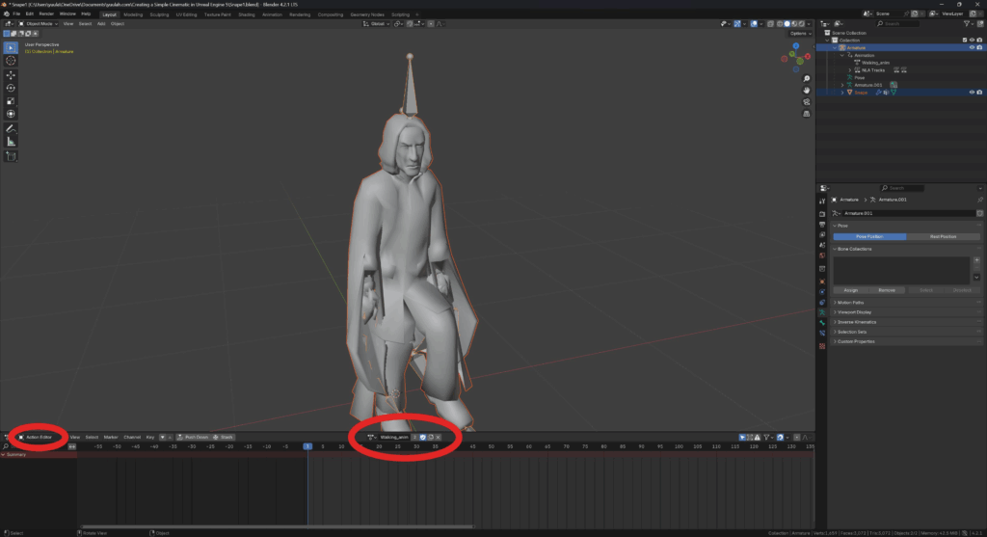
Task: Open the Object Mode dropdown
Action: [x=40, y=23]
